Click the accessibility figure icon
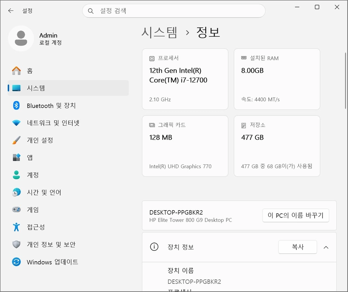This screenshot has height=292, width=348. click(16, 227)
